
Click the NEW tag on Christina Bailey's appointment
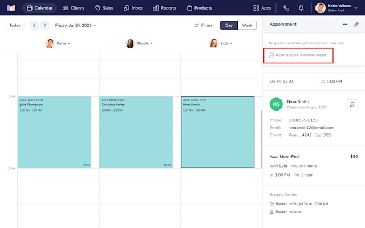point(167,165)
